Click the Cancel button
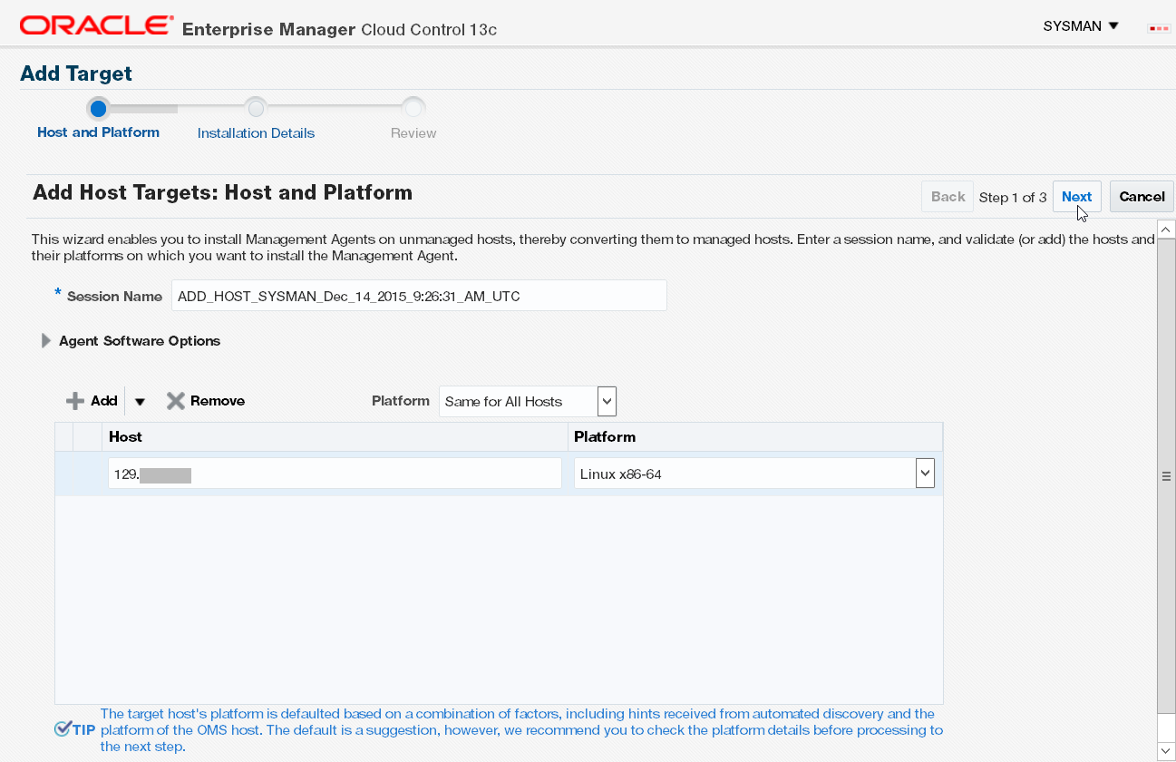 point(1142,197)
